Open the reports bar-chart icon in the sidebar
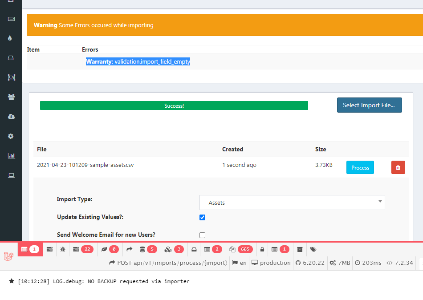 [11, 155]
